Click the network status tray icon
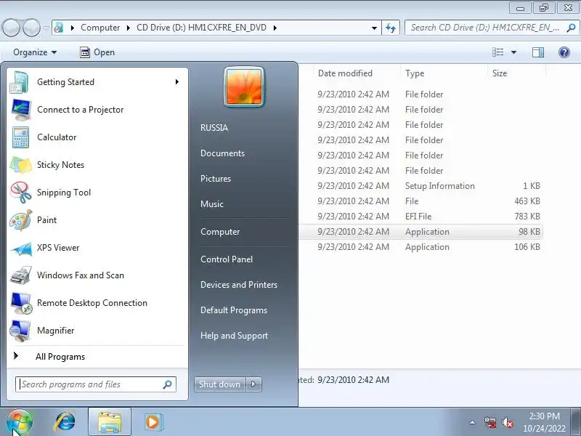 pyautogui.click(x=490, y=422)
